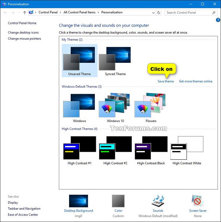
Task: Click the Sounds text link
Action: coord(158,211)
